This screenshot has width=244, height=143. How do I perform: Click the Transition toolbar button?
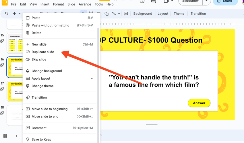(198, 14)
